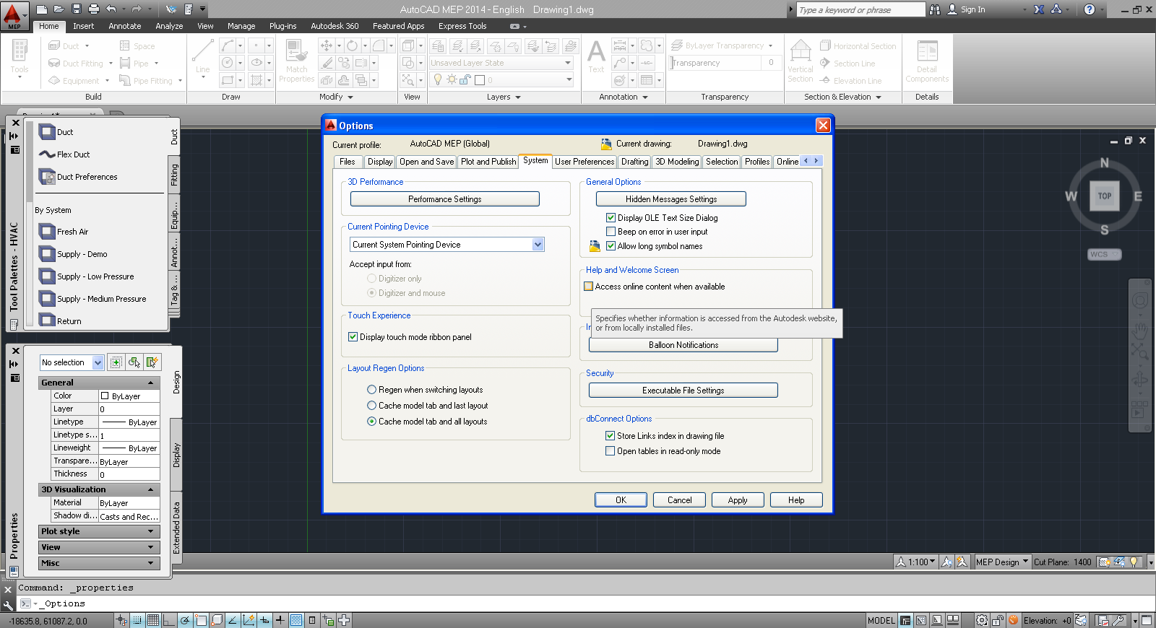Click the ByLayer Color swatch in Properties
This screenshot has width=1156, height=628.
click(x=105, y=396)
